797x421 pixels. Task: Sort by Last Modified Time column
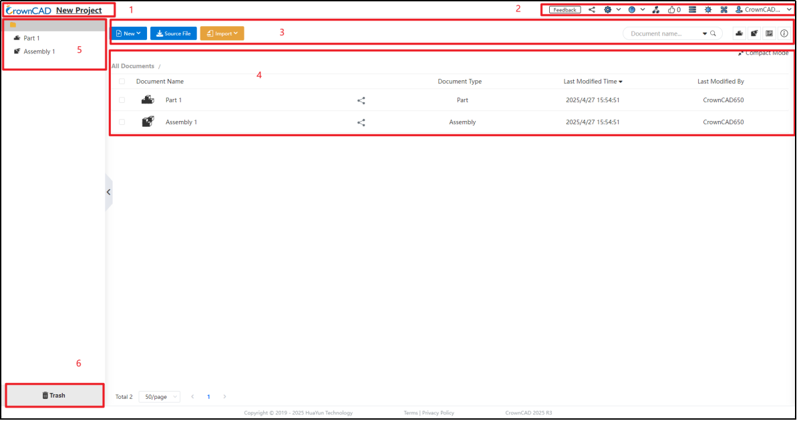(593, 82)
